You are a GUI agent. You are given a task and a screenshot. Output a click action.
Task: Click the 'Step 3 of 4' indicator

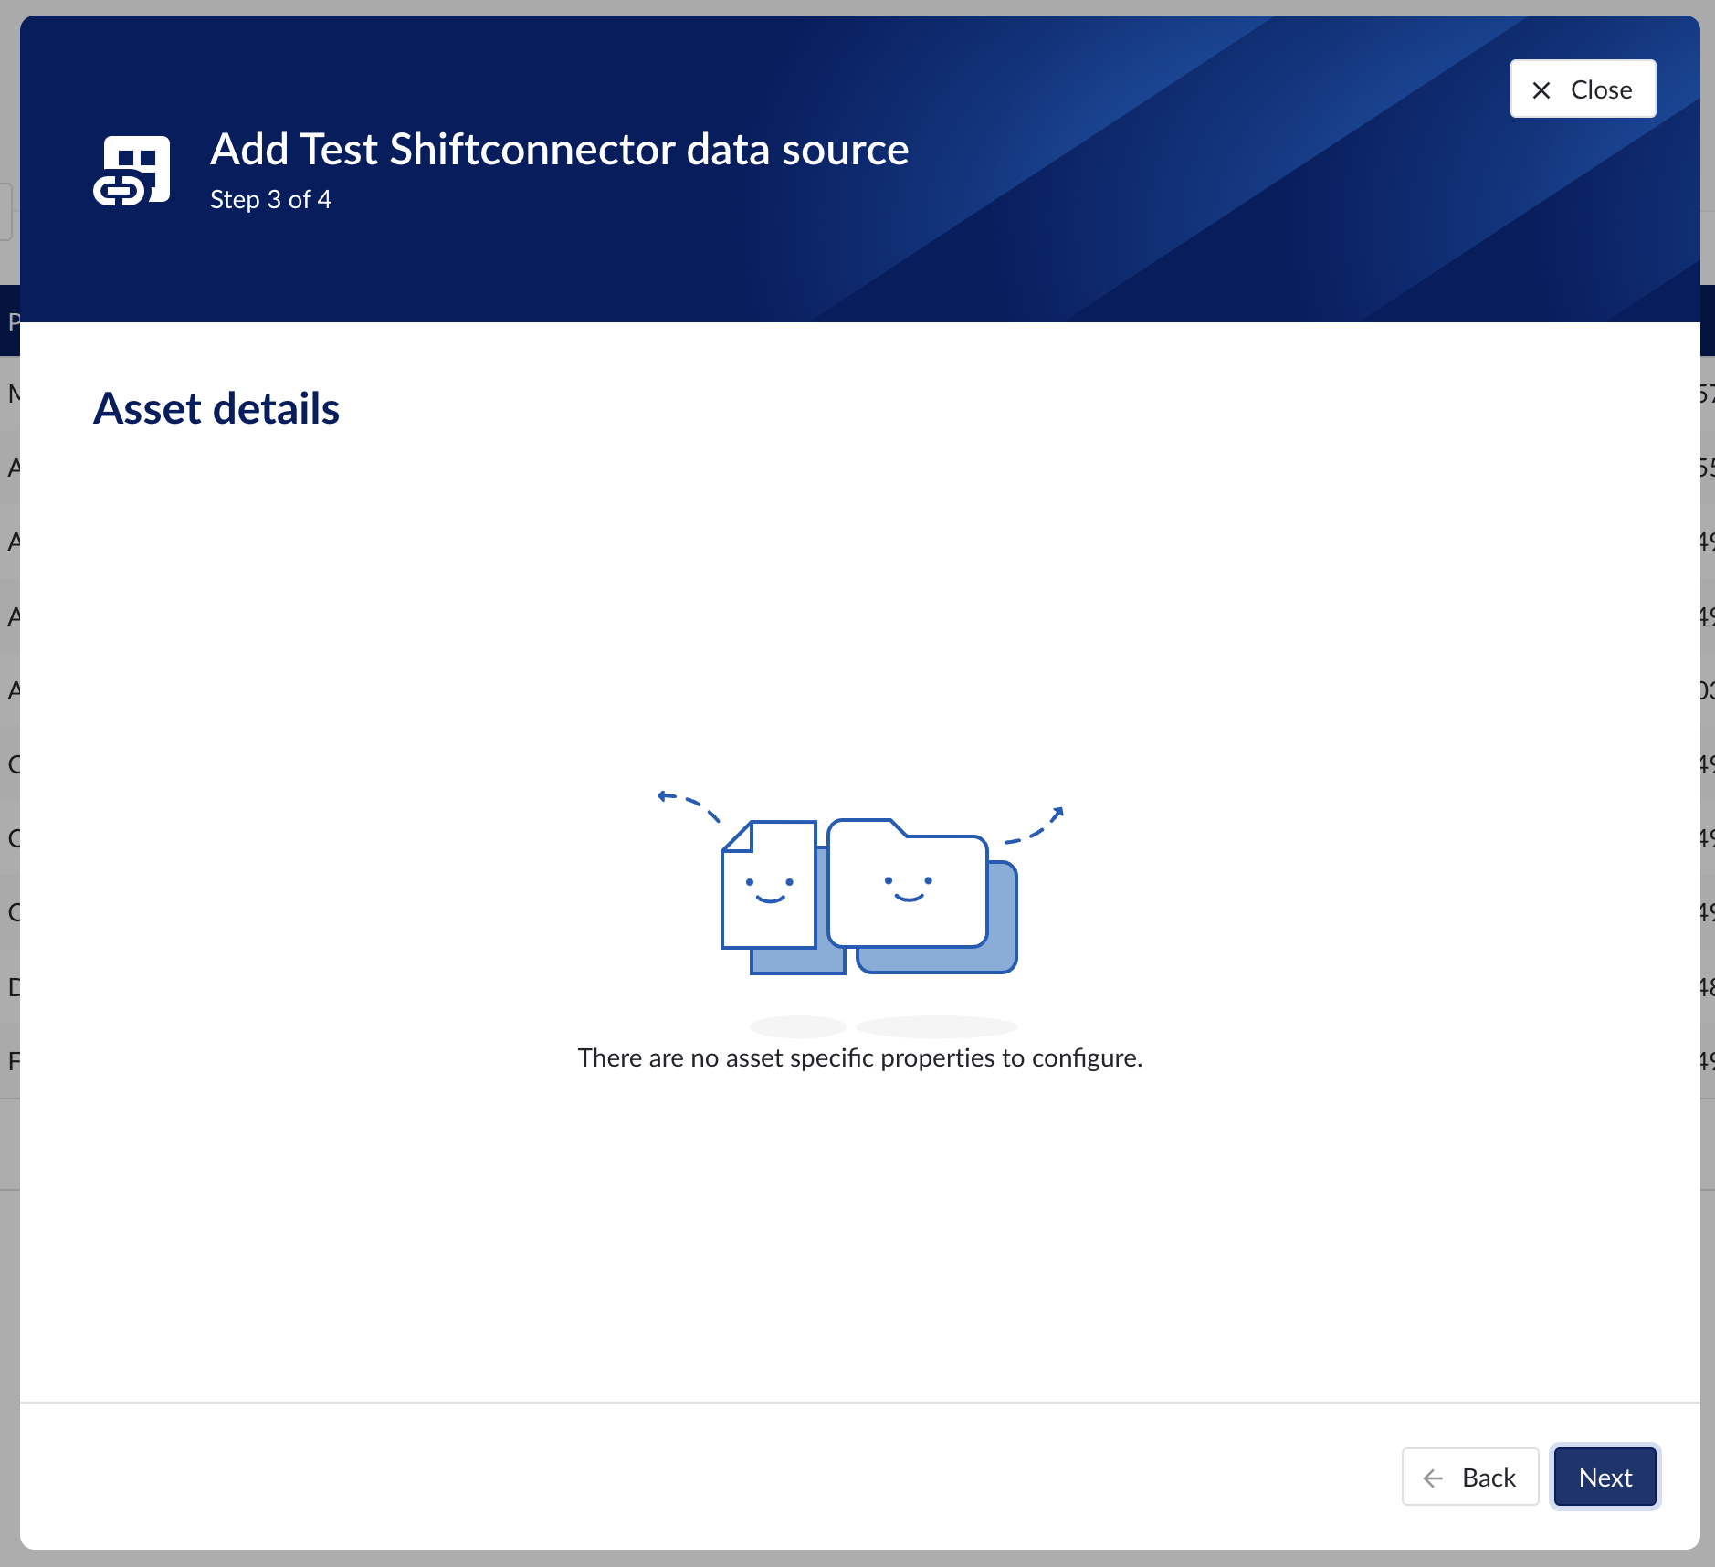(x=270, y=199)
